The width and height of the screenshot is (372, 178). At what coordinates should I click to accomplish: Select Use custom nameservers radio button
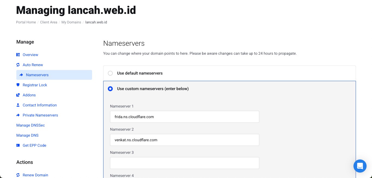click(110, 89)
